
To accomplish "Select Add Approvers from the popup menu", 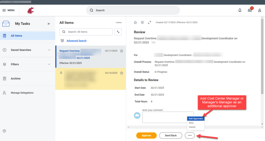I will point(195,119).
